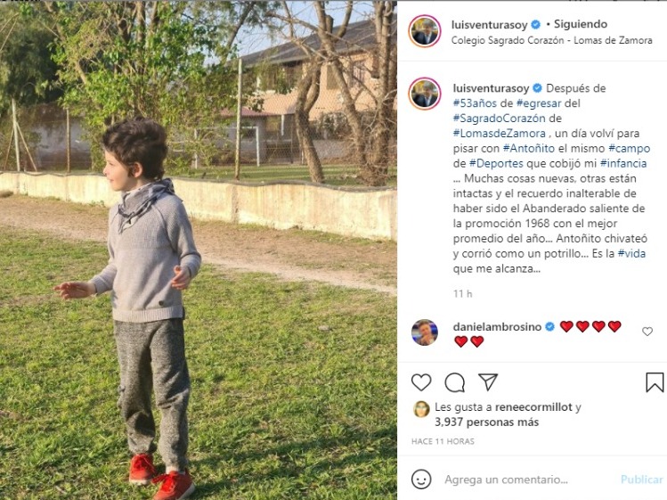667x500 pixels.
Task: Like the post with the heart icon
Action: [421, 382]
